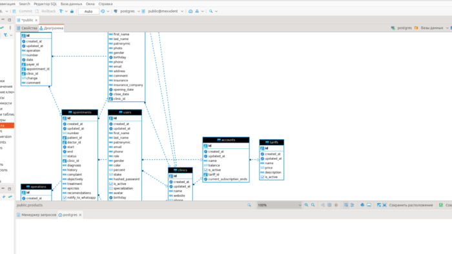Expand the transaction log dropdown arrow
The width and height of the screenshot is (452, 254).
(x=108, y=11)
